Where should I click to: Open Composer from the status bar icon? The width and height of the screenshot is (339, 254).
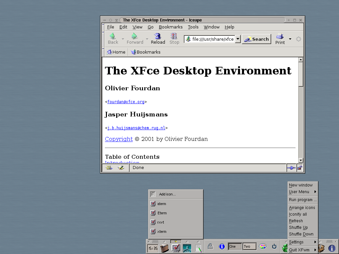pyautogui.click(x=121, y=168)
